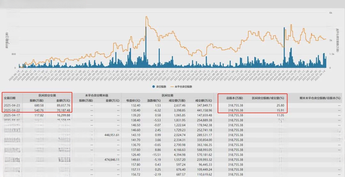
Task: Sort by the 总股本(万股) column header
Action: tap(234, 98)
